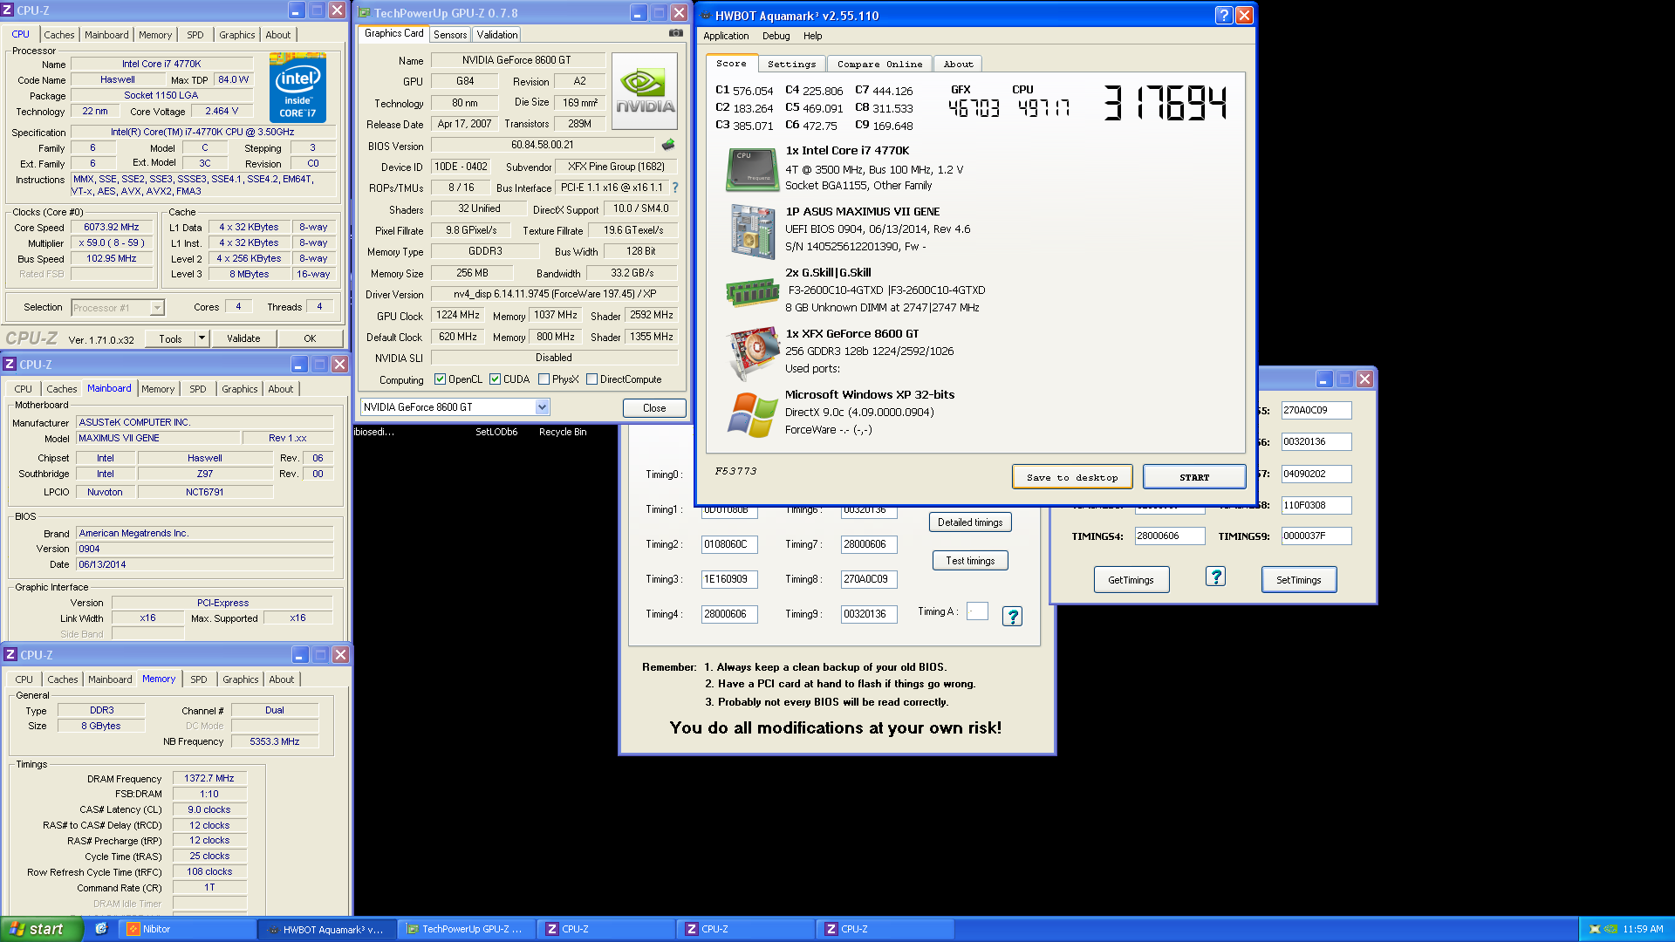
Task: Click the NVIDIA icon in the system tray
Action: pyautogui.click(x=1610, y=929)
